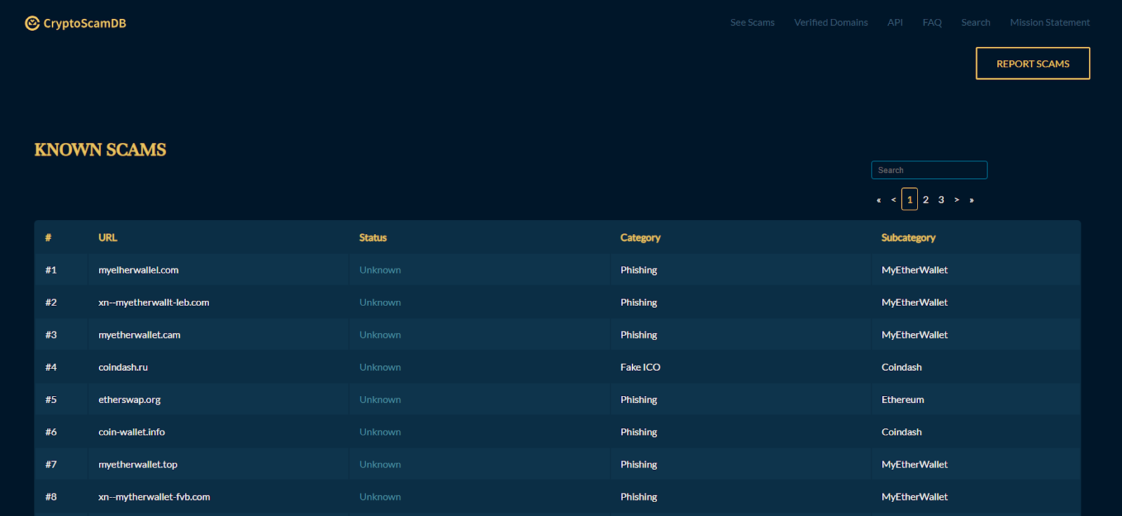The width and height of the screenshot is (1122, 516).
Task: Open scam entry myetherwallet.top
Action: point(137,464)
